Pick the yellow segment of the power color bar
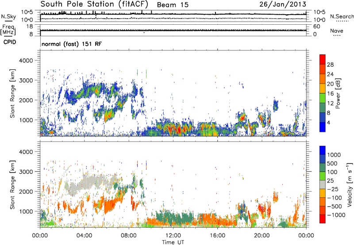Image resolution: width=354 pixels, height=245 pixels. [323, 88]
